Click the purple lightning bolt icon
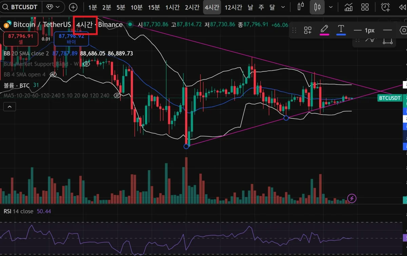Screen dimensions: 407x256 [x=352, y=198]
